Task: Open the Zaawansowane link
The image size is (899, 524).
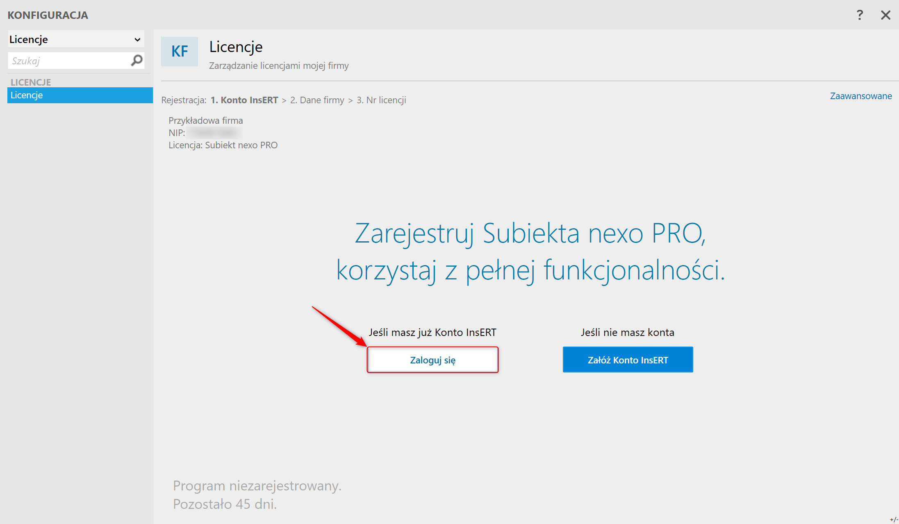Action: click(860, 96)
